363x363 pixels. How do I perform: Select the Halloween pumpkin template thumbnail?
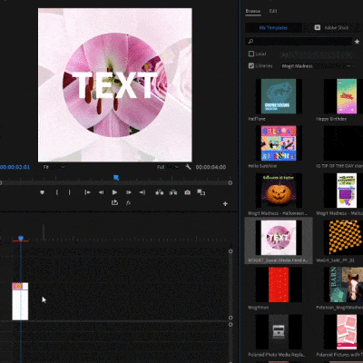(x=279, y=191)
